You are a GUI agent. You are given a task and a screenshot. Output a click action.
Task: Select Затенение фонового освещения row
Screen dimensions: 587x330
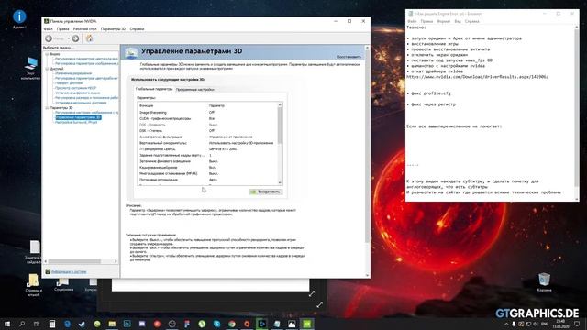click(x=208, y=161)
